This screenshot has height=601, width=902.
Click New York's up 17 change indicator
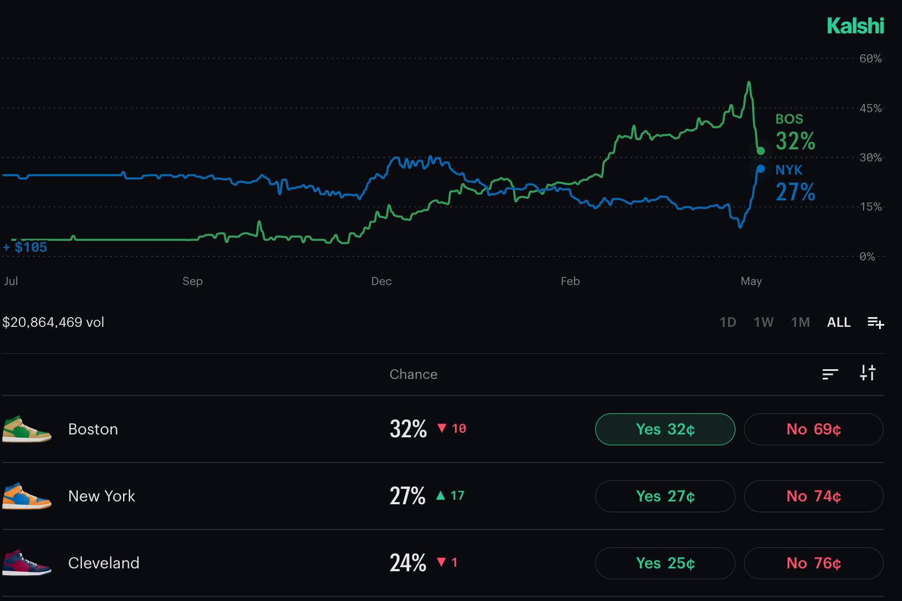[x=450, y=496]
